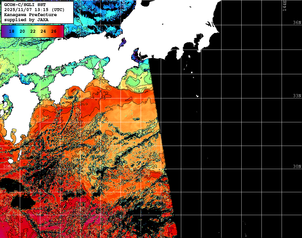Select the 30N label on the left edge

click(7, 167)
